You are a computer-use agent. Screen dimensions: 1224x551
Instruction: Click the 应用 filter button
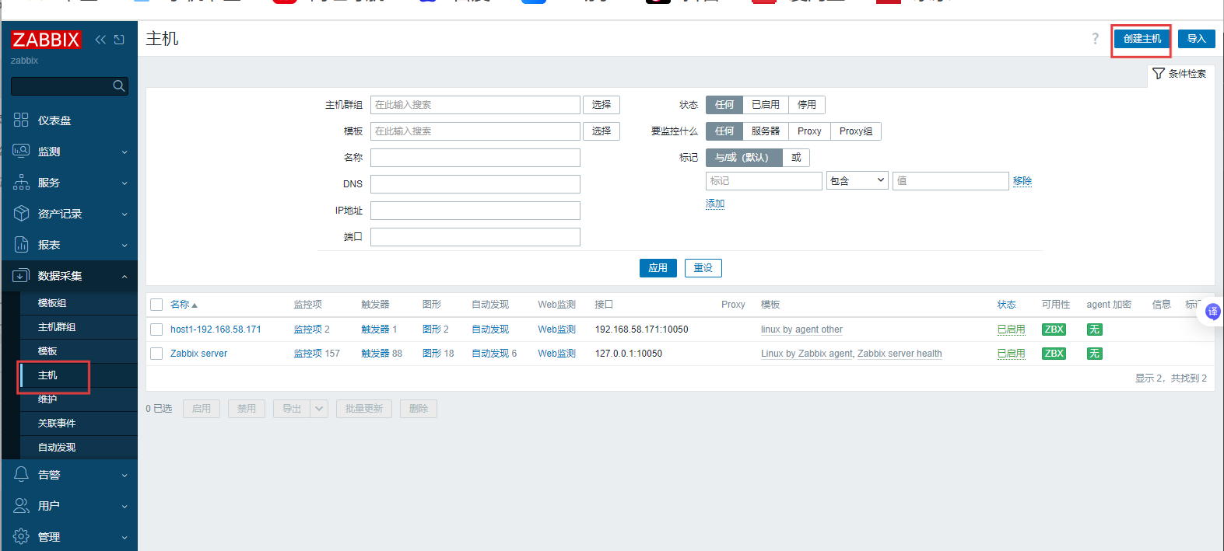(x=658, y=268)
